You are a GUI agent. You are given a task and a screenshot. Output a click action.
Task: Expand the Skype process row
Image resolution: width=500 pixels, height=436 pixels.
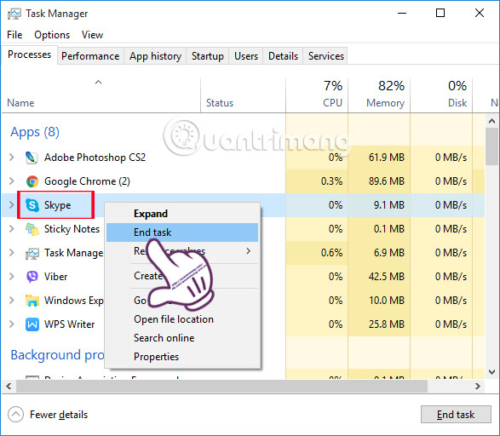[12, 204]
